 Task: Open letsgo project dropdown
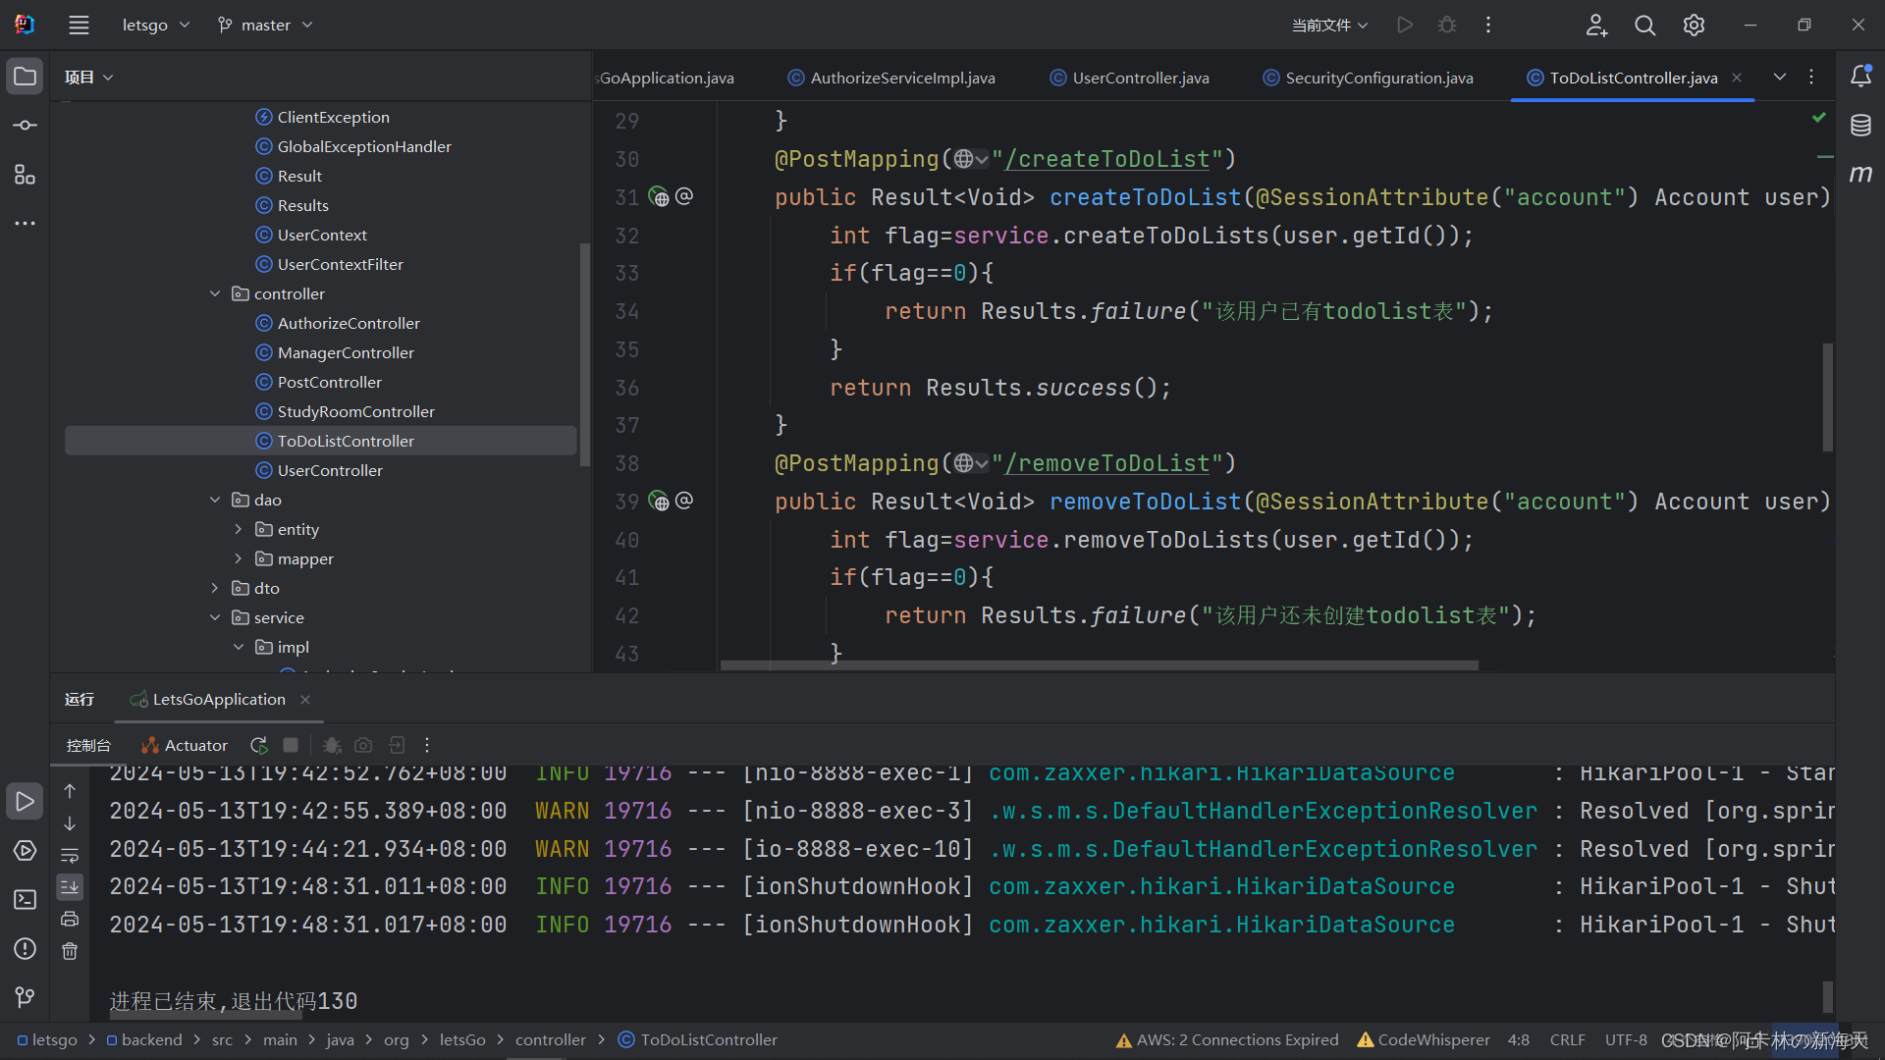155,25
